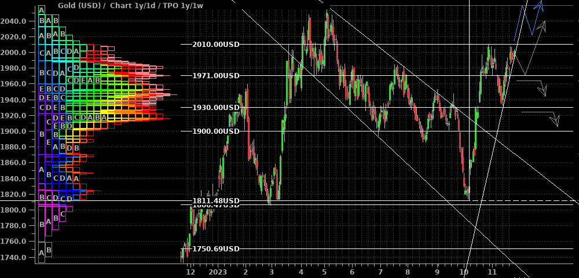Select the 1860.0 price axis tick
The width and height of the screenshot is (579, 278).
pyautogui.click(x=14, y=163)
